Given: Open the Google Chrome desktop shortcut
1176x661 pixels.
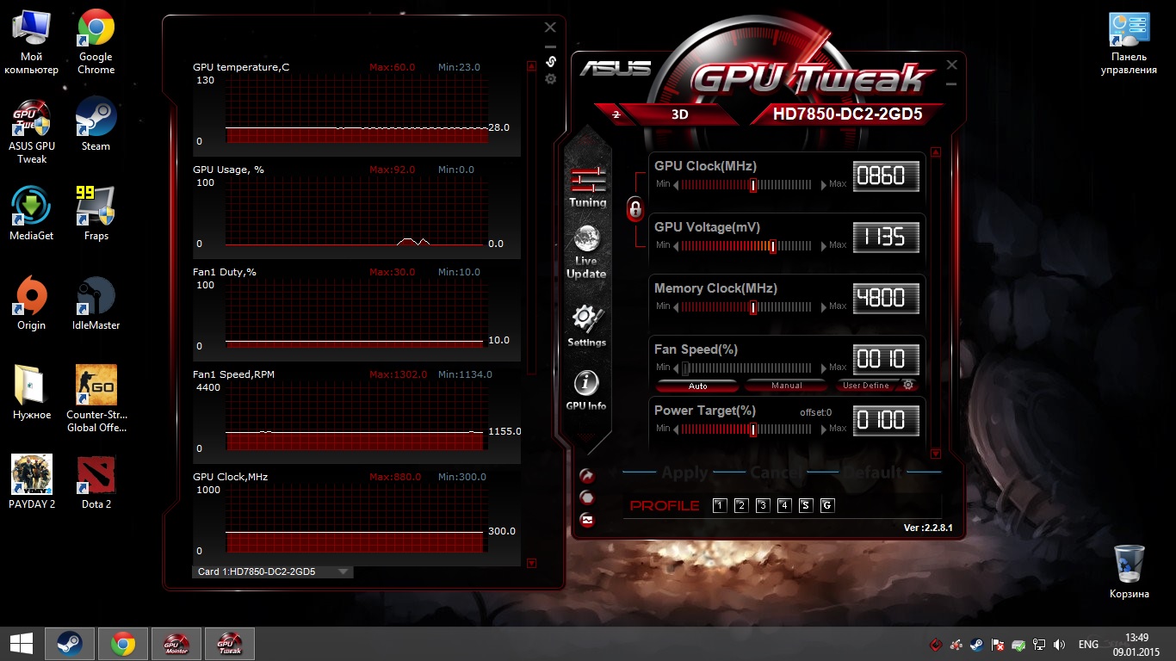Looking at the screenshot, I should click(96, 41).
